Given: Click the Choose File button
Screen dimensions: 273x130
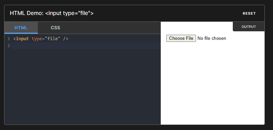Looking at the screenshot, I should pyautogui.click(x=181, y=38).
